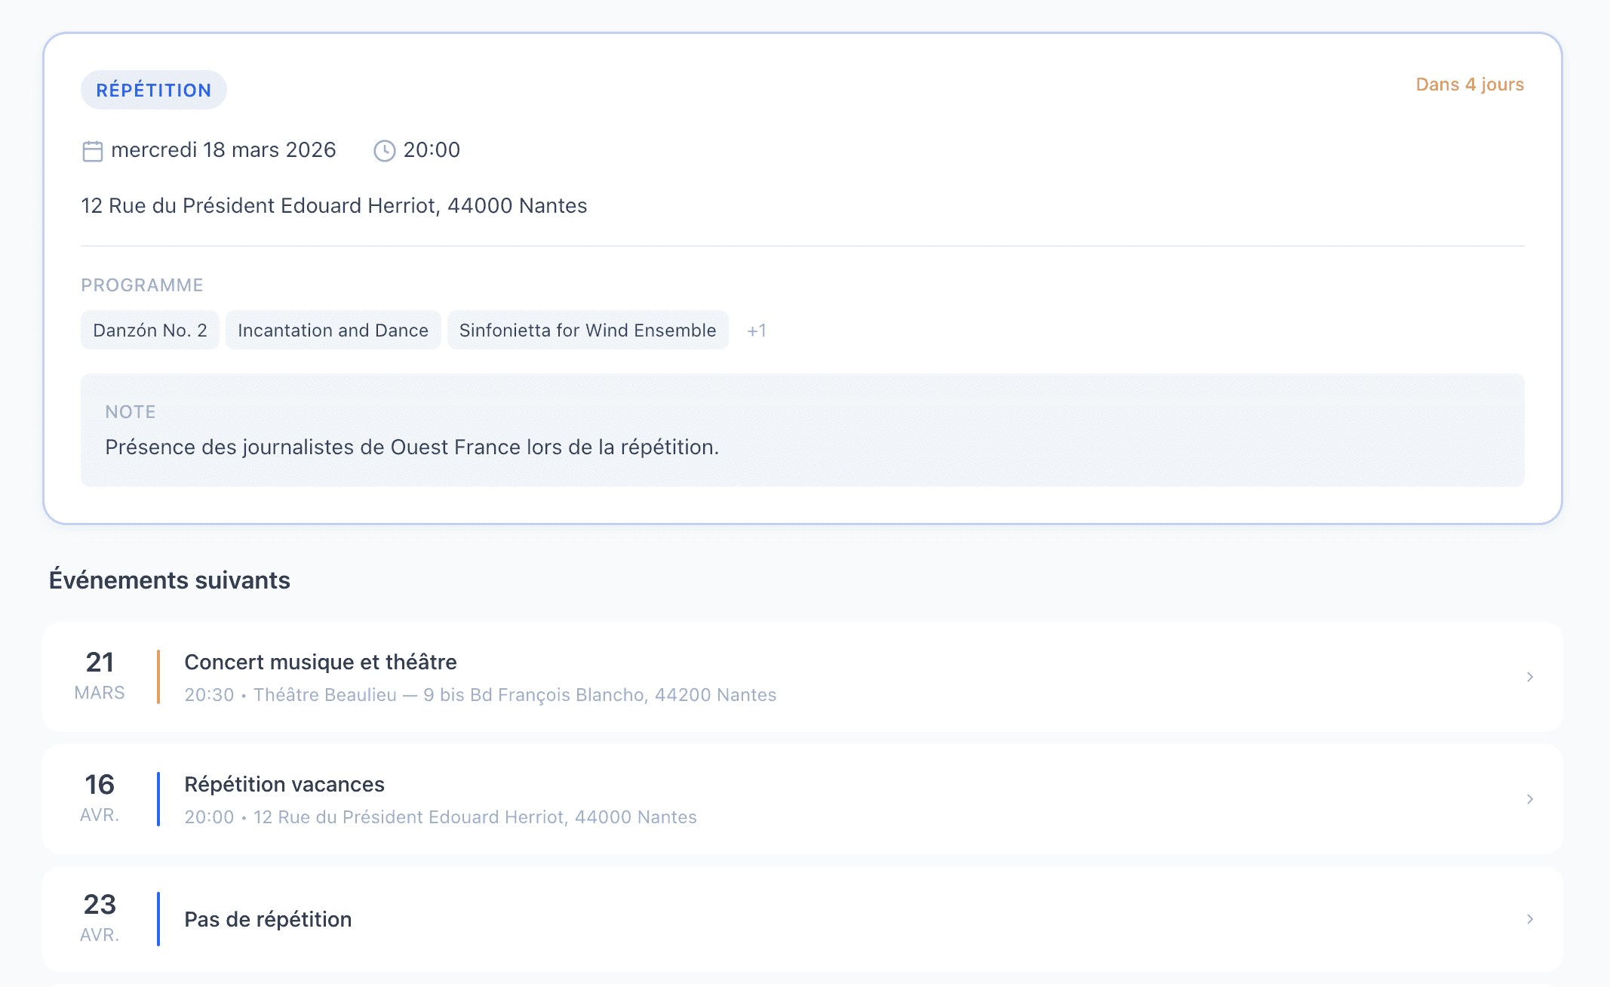The width and height of the screenshot is (1610, 987).
Task: Click Sinfonietta for Wind Ensemble chip
Action: click(587, 331)
